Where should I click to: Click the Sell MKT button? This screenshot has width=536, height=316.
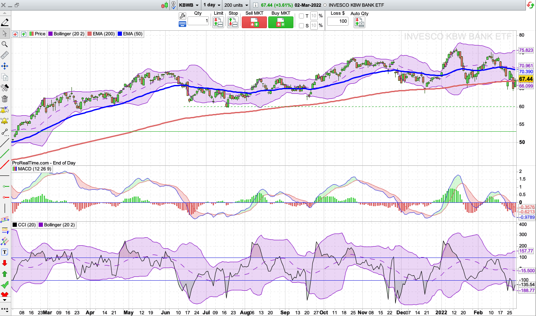click(254, 22)
